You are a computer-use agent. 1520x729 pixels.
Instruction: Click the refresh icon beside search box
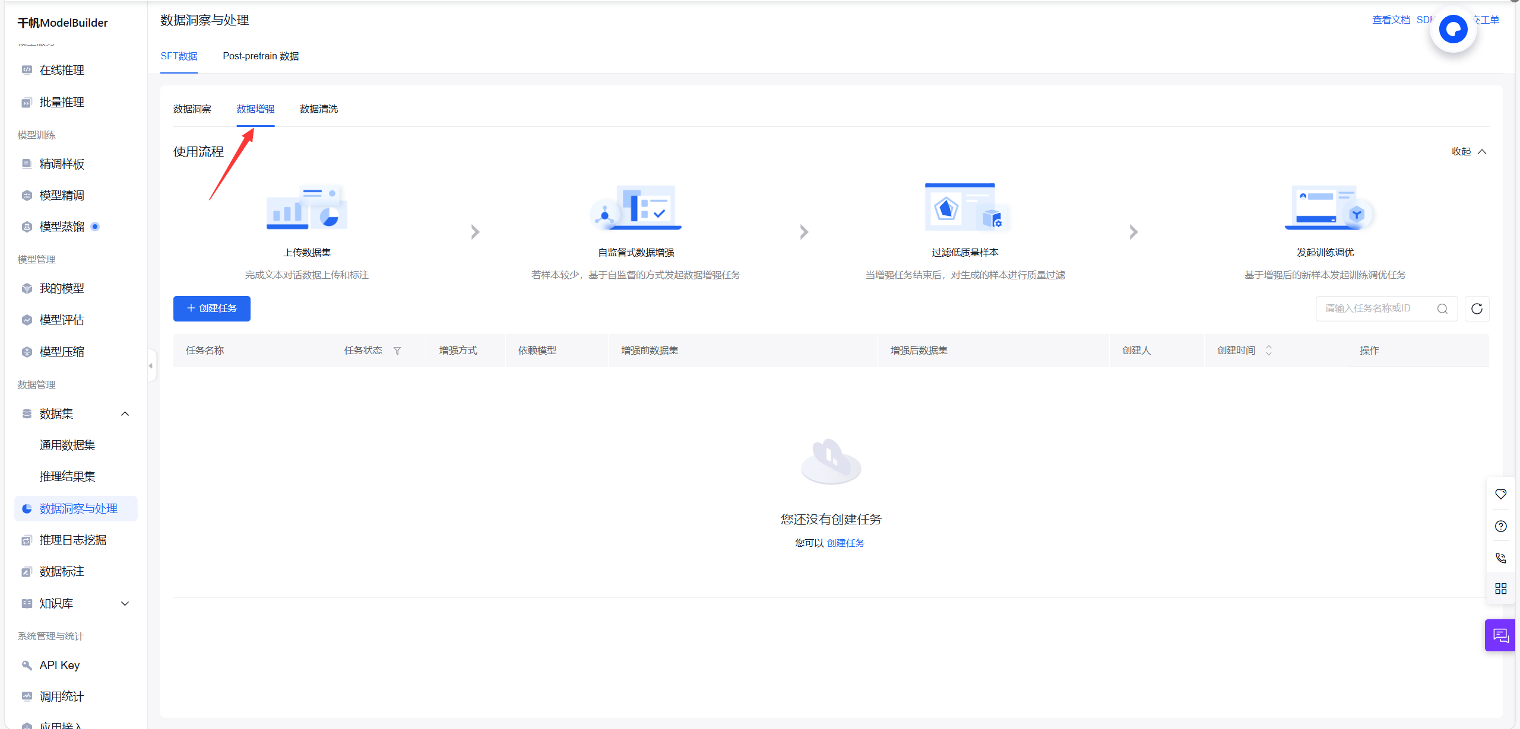(x=1477, y=308)
